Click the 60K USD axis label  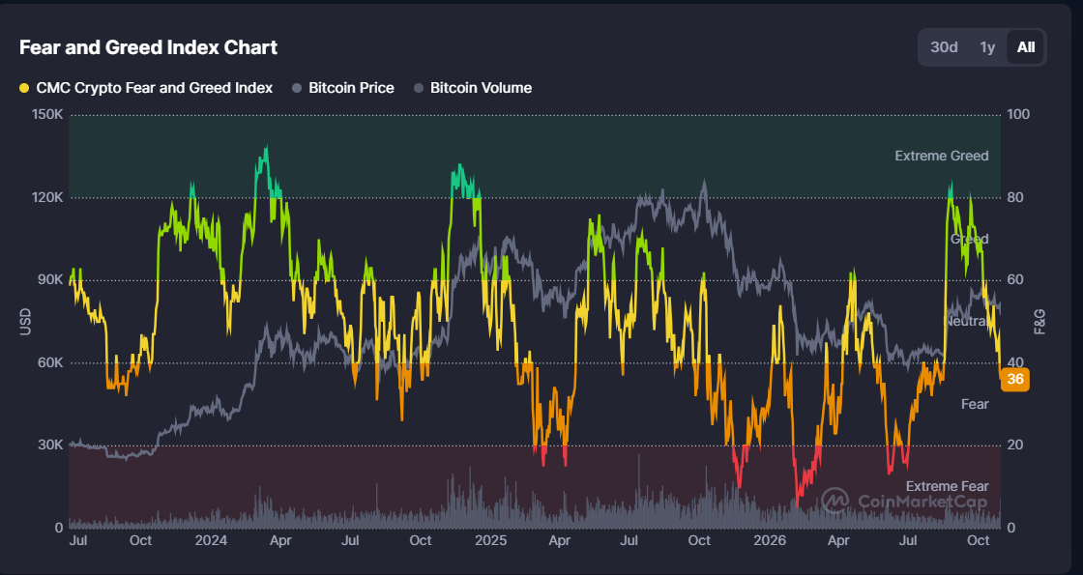50,362
